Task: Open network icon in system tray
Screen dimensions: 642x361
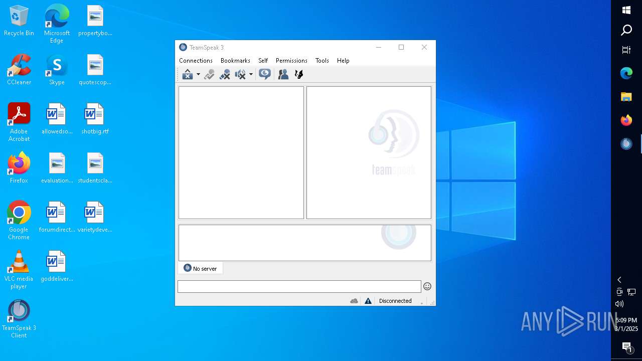Action: pos(631,292)
